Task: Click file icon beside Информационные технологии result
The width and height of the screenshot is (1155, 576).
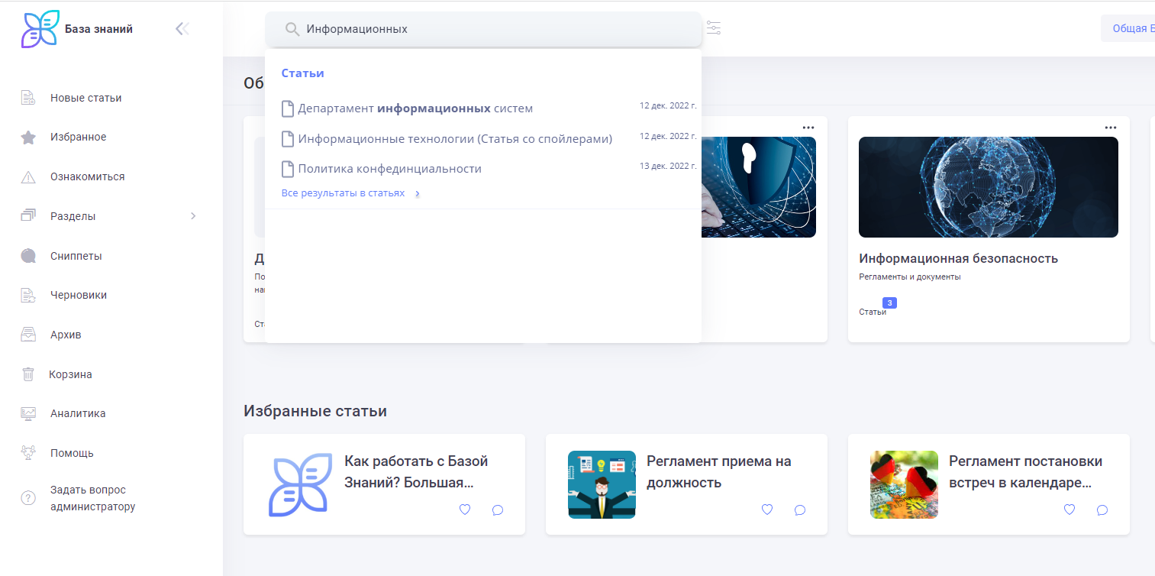Action: tap(288, 139)
